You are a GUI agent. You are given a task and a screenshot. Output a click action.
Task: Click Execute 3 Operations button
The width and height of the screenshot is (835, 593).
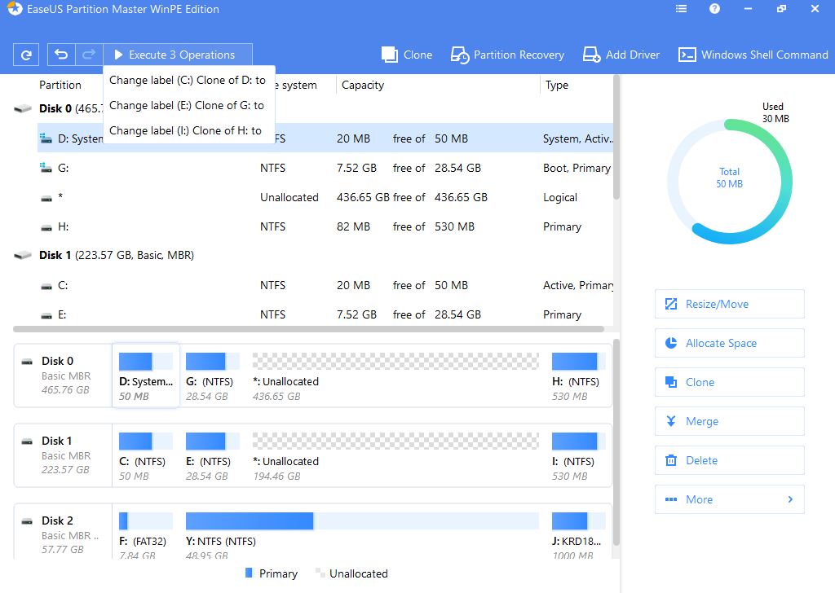click(x=178, y=55)
